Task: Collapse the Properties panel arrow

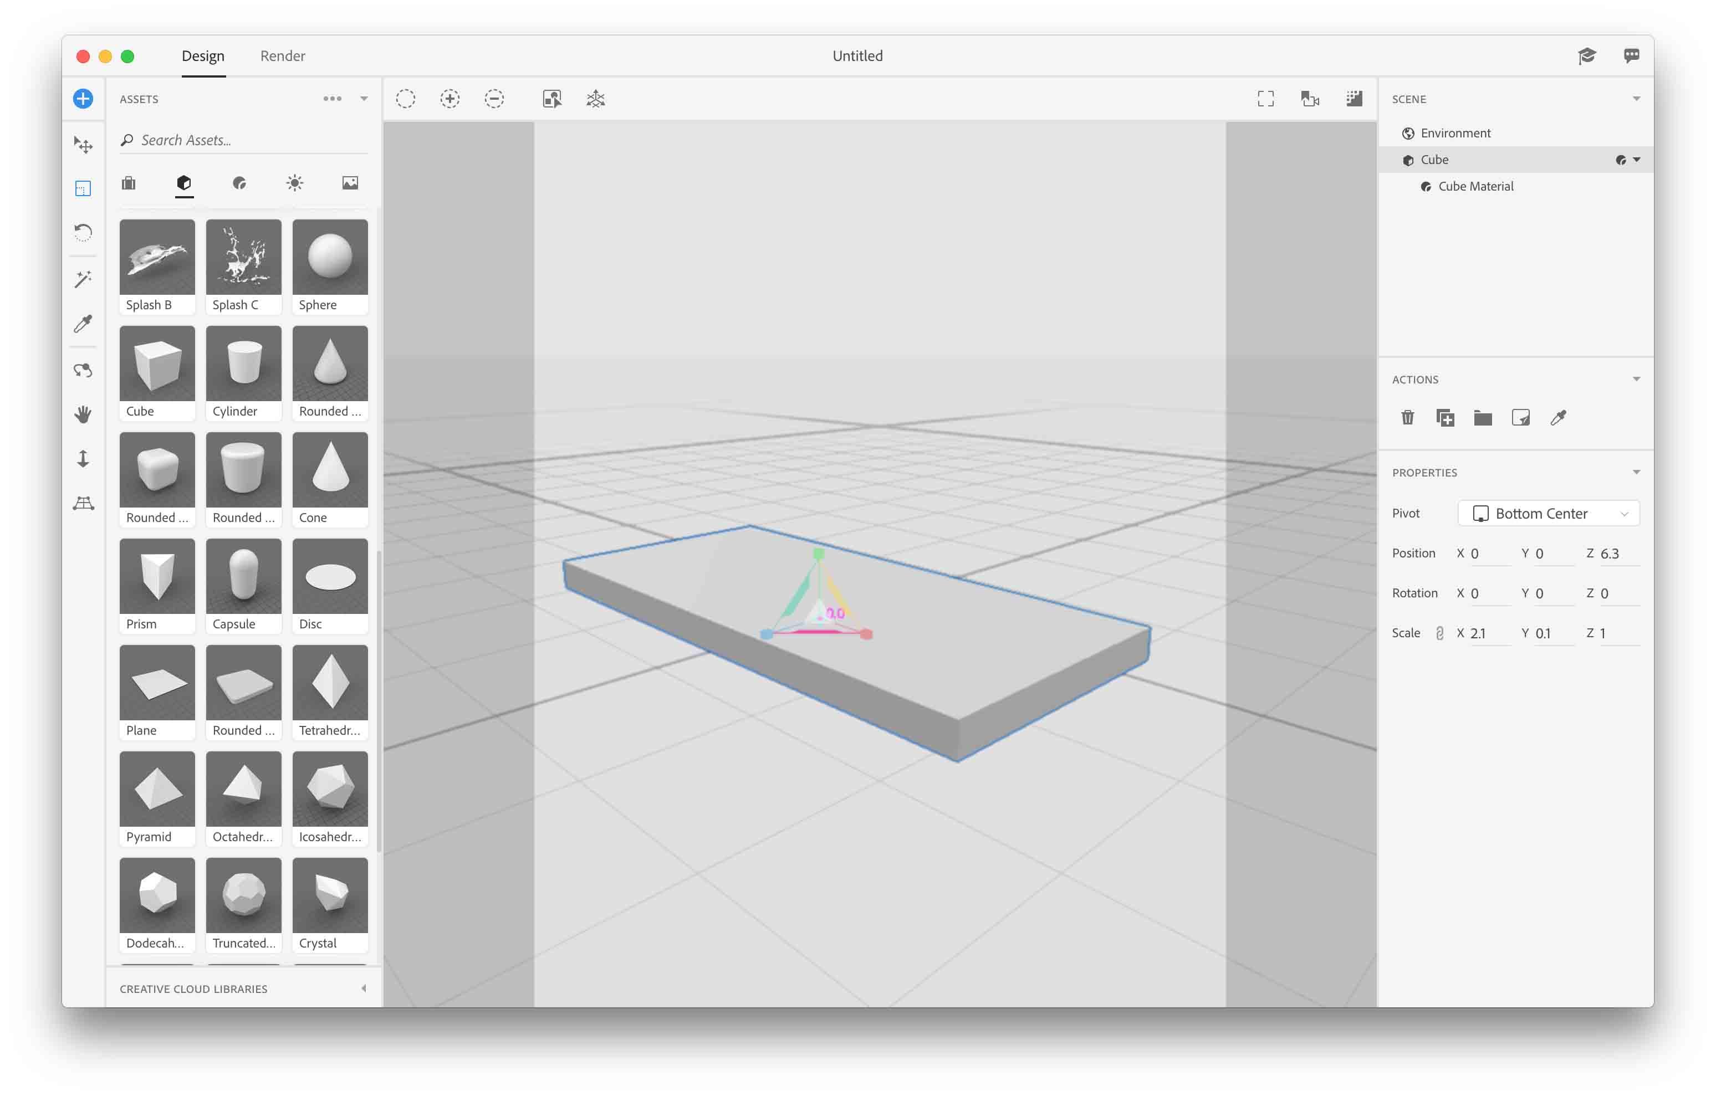Action: click(x=1636, y=473)
